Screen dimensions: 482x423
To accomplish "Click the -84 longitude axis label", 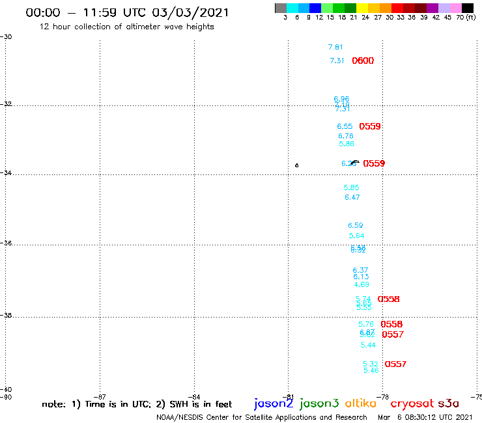I will [194, 397].
